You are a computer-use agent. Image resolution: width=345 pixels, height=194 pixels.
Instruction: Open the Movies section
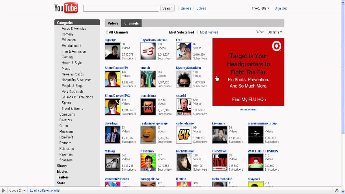point(62,172)
